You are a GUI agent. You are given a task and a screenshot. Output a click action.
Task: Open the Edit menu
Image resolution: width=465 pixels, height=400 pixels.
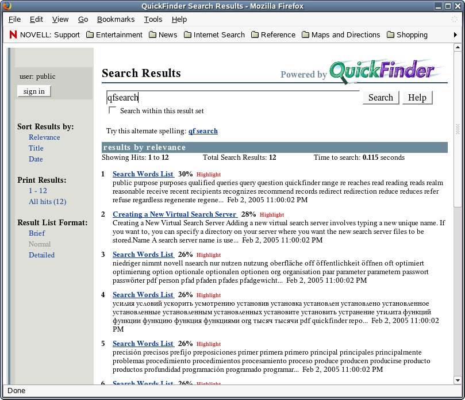pyautogui.click(x=36, y=20)
